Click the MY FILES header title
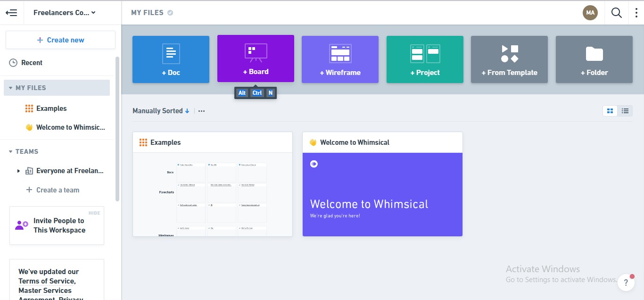The image size is (644, 300). pyautogui.click(x=147, y=13)
